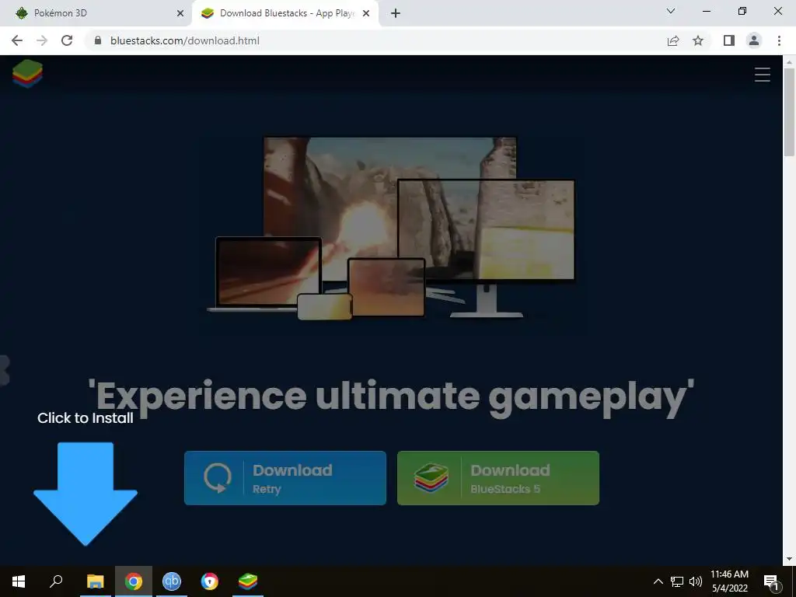The height and width of the screenshot is (597, 796).
Task: Close the Download Bluestacks tab
Action: click(366, 13)
